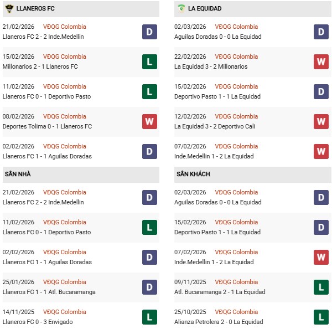Select the LA EQUIDAD header tab
The height and width of the screenshot is (329, 332).
point(205,9)
